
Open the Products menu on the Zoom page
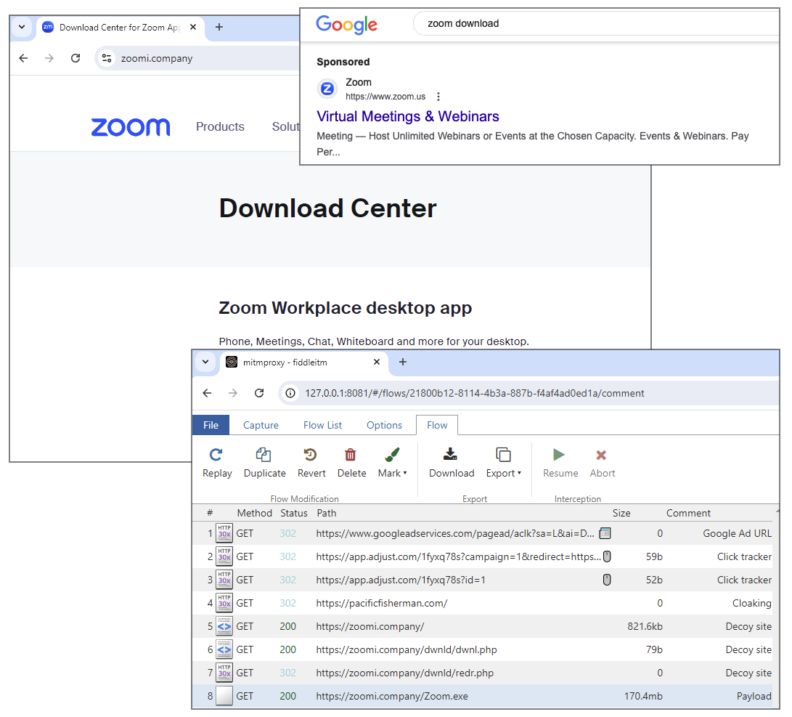coord(220,127)
